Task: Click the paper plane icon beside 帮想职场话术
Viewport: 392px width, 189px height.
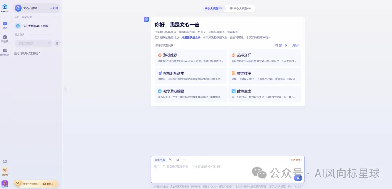Action: (x=160, y=73)
